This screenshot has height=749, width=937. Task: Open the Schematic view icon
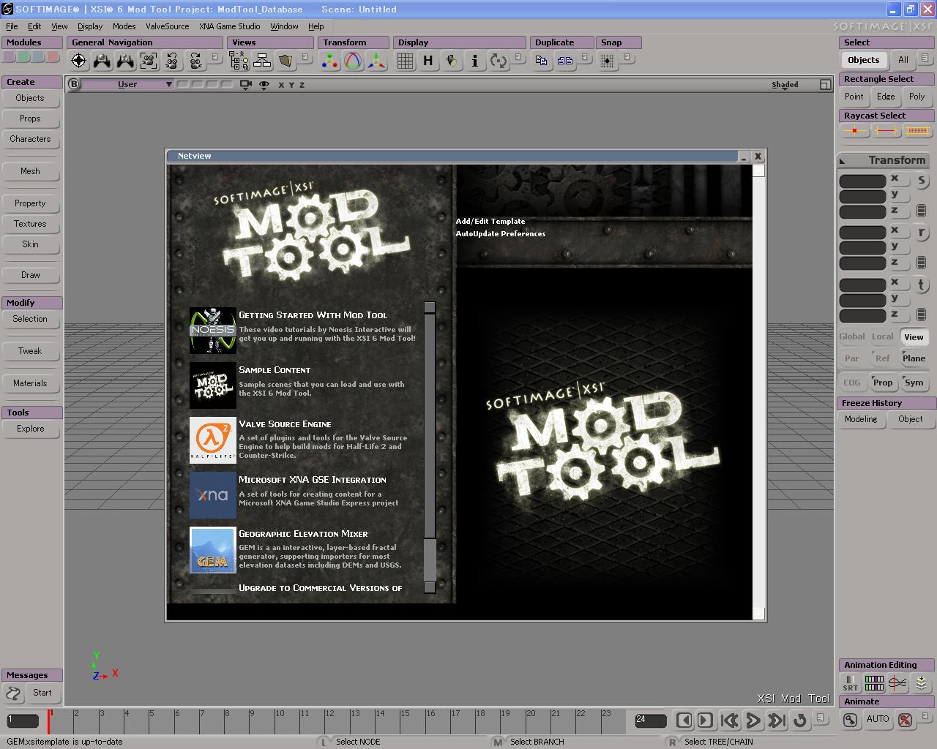point(261,61)
